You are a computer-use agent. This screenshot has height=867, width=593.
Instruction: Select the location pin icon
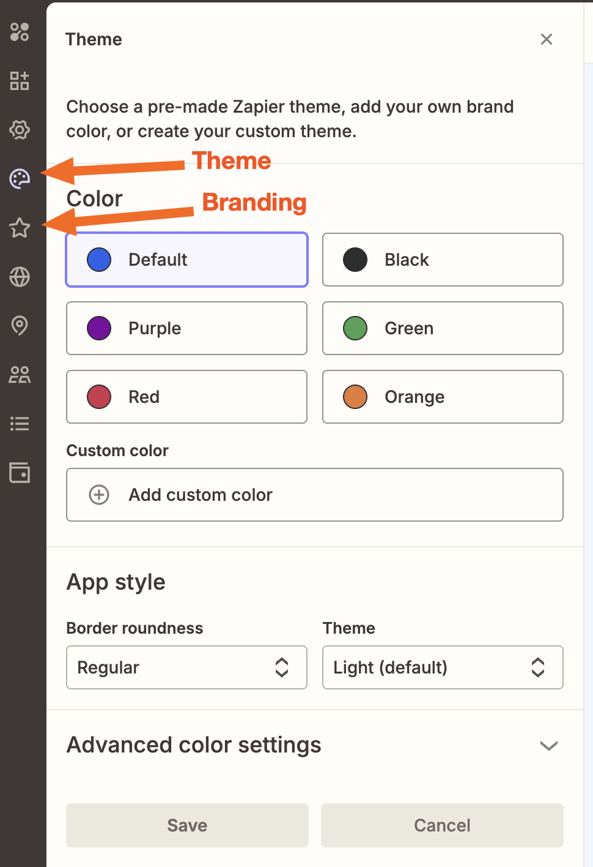(20, 326)
